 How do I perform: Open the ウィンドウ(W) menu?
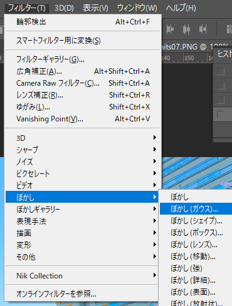tap(137, 8)
